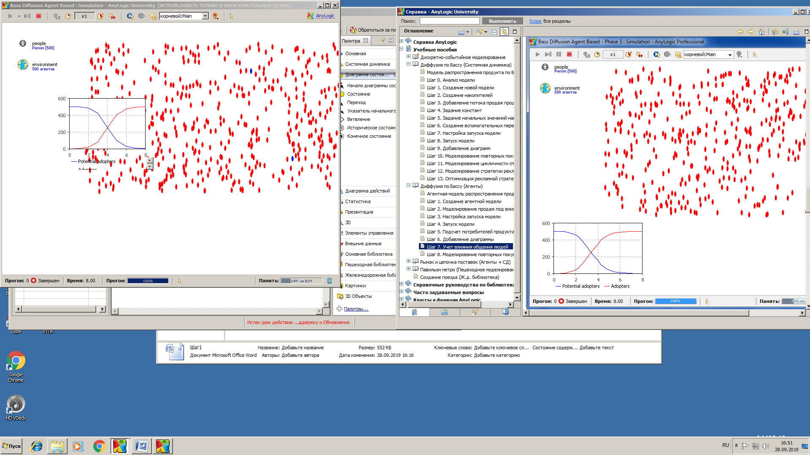This screenshot has width=810, height=455.
Task: Click the run button in simulation window toolbar
Action: [11, 16]
